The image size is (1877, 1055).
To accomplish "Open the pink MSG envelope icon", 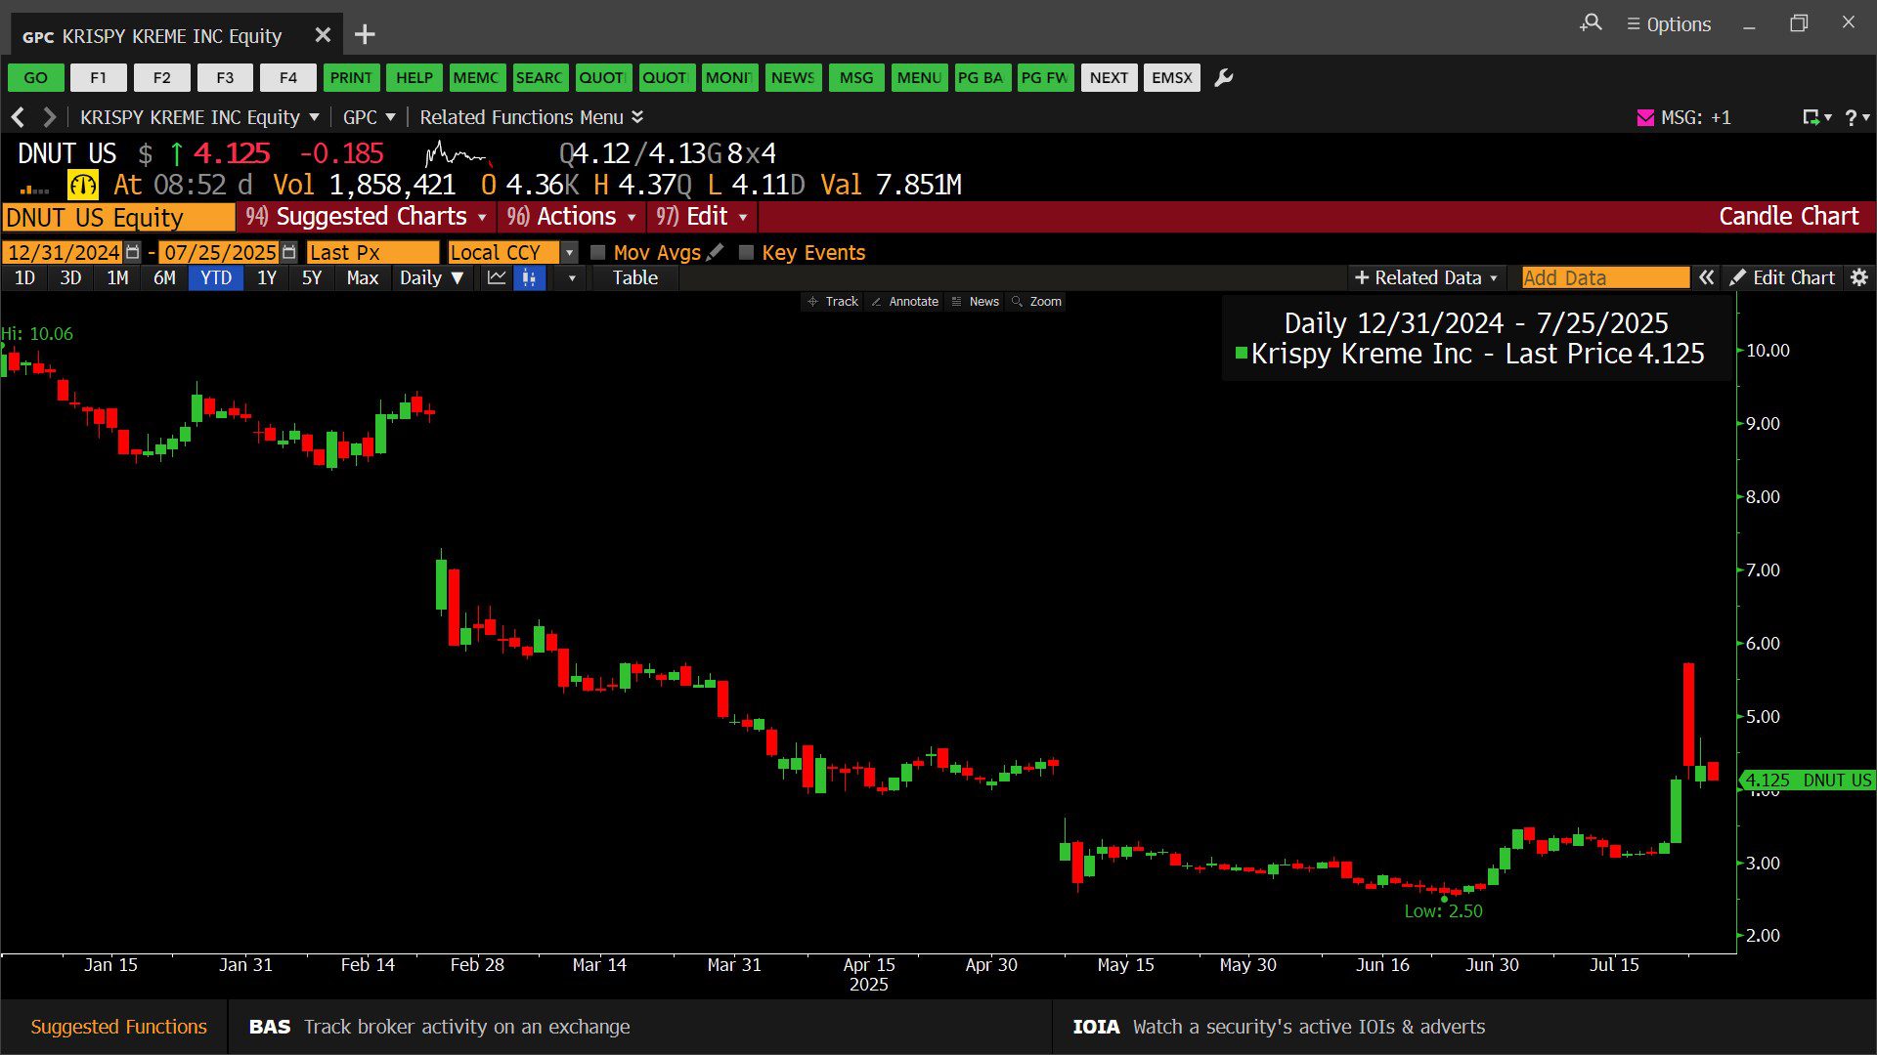I will click(1645, 117).
